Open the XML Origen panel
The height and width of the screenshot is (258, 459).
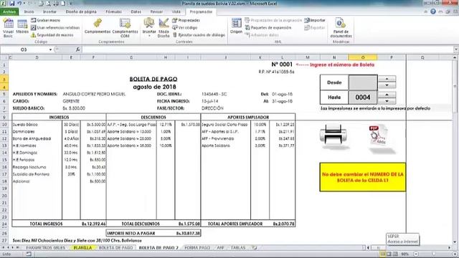[236, 26]
